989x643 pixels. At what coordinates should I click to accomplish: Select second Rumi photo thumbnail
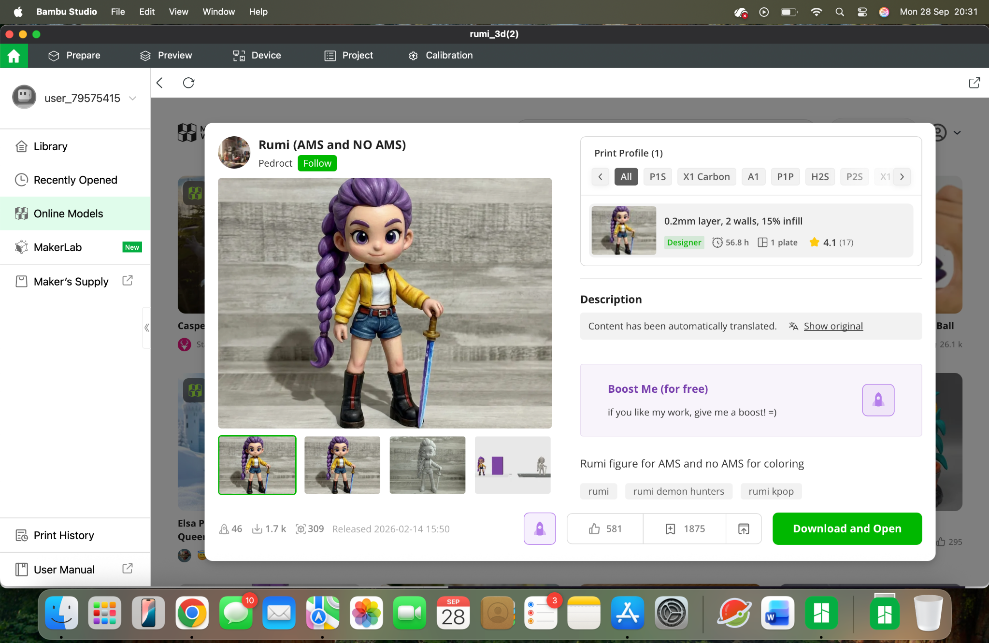(342, 465)
